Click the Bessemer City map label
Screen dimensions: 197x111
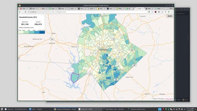[x=37, y=39]
